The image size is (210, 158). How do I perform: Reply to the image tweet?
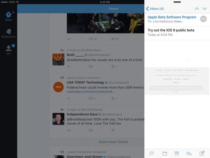[x=69, y=39]
